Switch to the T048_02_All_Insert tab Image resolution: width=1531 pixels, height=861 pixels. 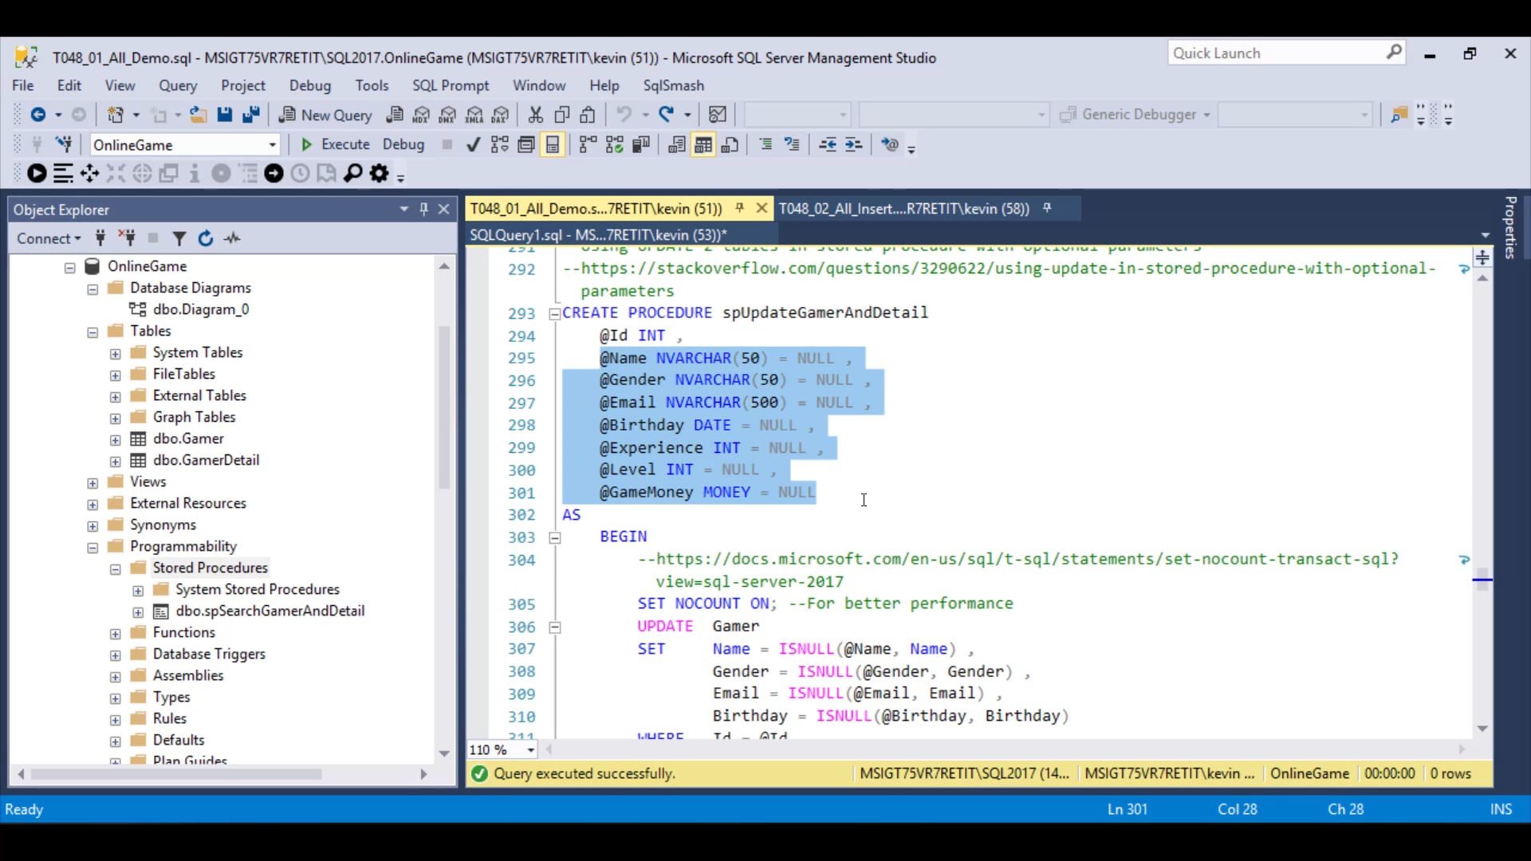click(x=905, y=208)
